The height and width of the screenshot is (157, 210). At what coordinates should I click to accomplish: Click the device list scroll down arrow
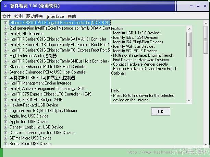coord(206,144)
